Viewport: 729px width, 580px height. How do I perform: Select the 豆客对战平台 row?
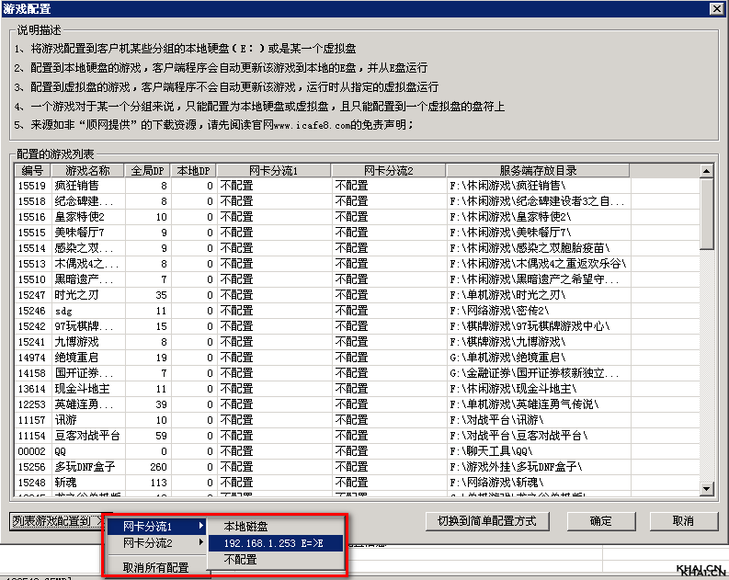click(87, 436)
